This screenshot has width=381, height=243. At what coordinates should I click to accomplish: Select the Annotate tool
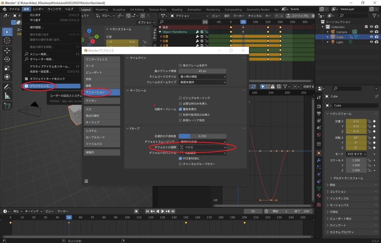tap(7, 87)
